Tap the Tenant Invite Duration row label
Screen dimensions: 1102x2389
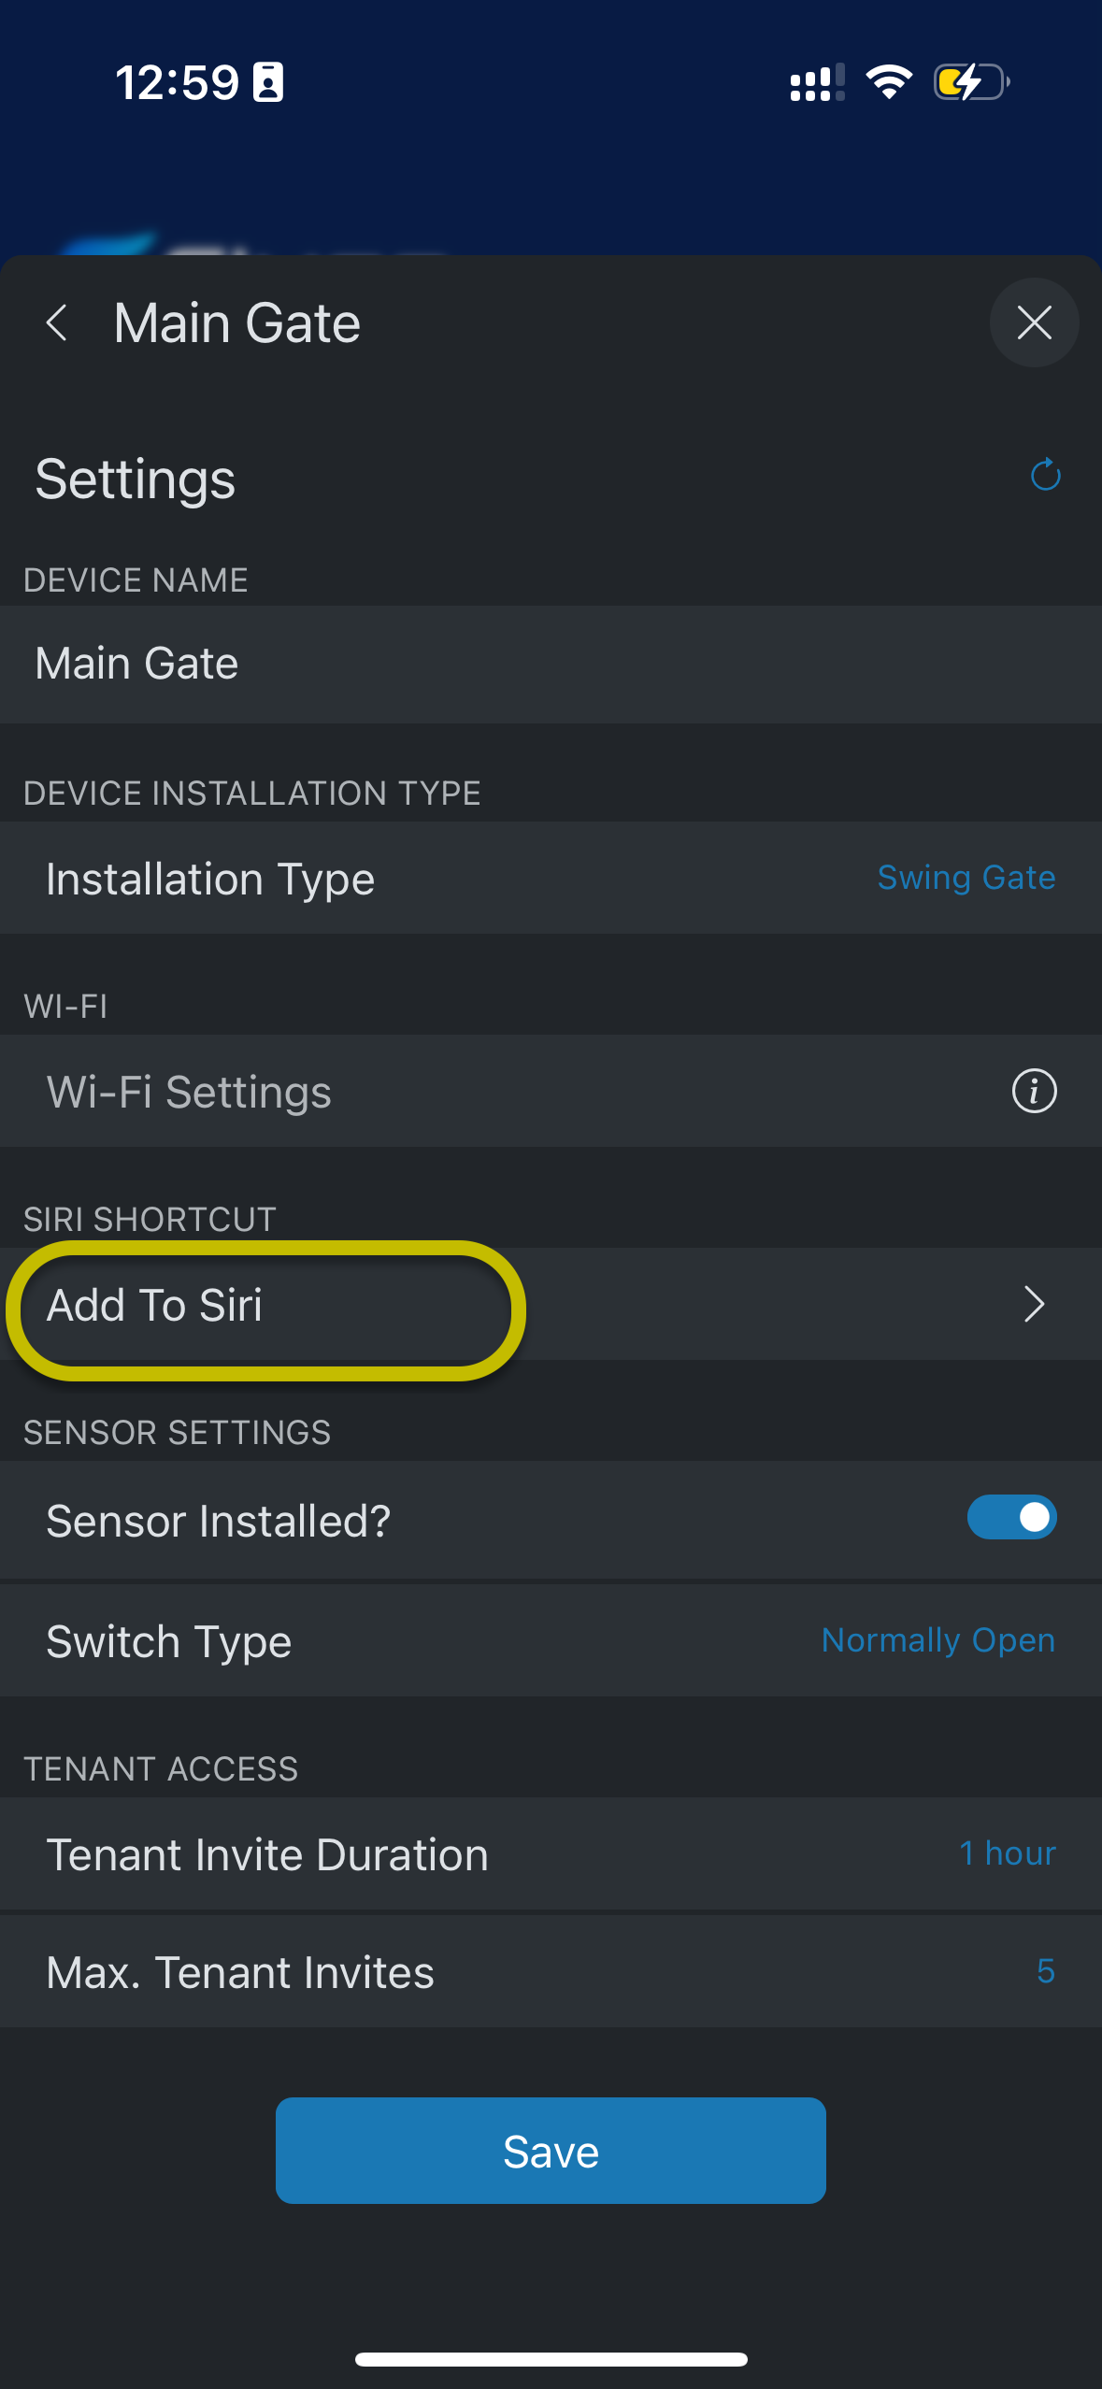click(267, 1854)
